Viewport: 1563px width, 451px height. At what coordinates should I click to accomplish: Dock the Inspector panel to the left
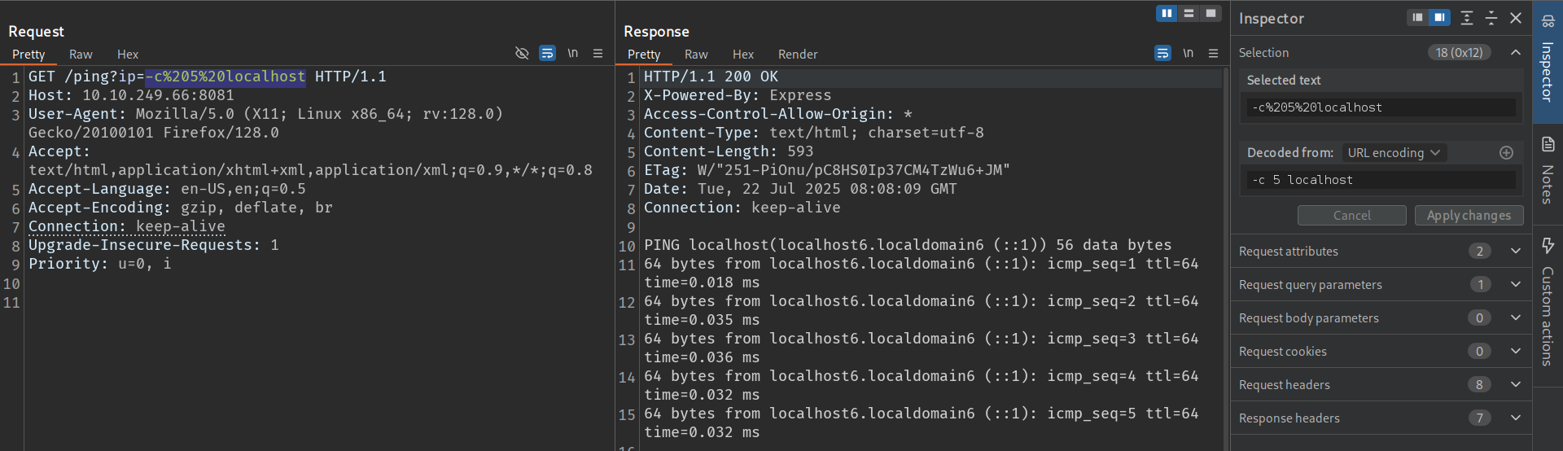tap(1418, 18)
